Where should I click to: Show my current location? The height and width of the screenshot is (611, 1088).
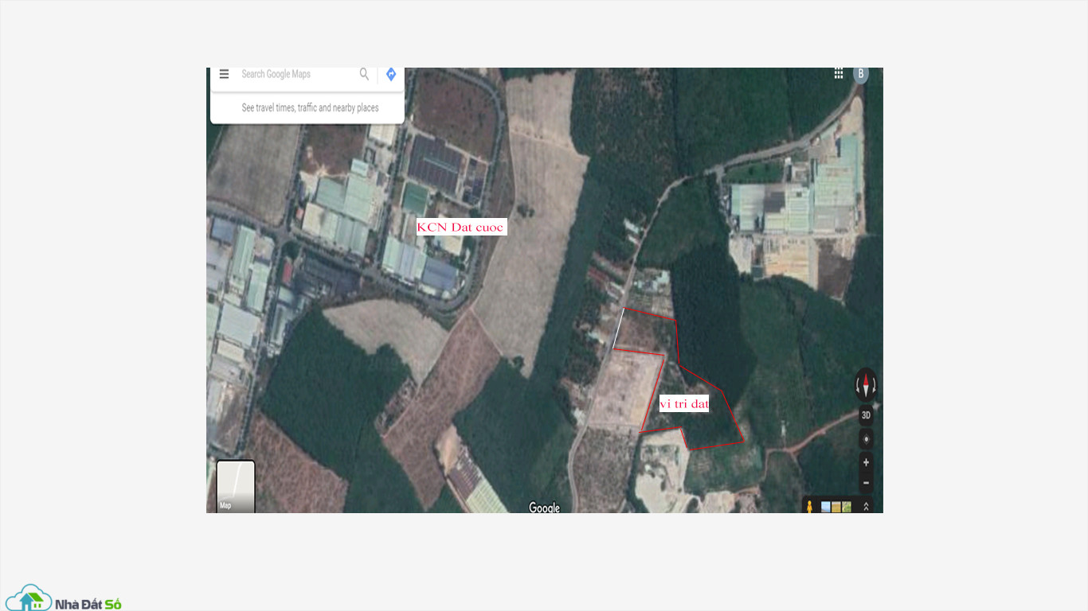pyautogui.click(x=866, y=439)
